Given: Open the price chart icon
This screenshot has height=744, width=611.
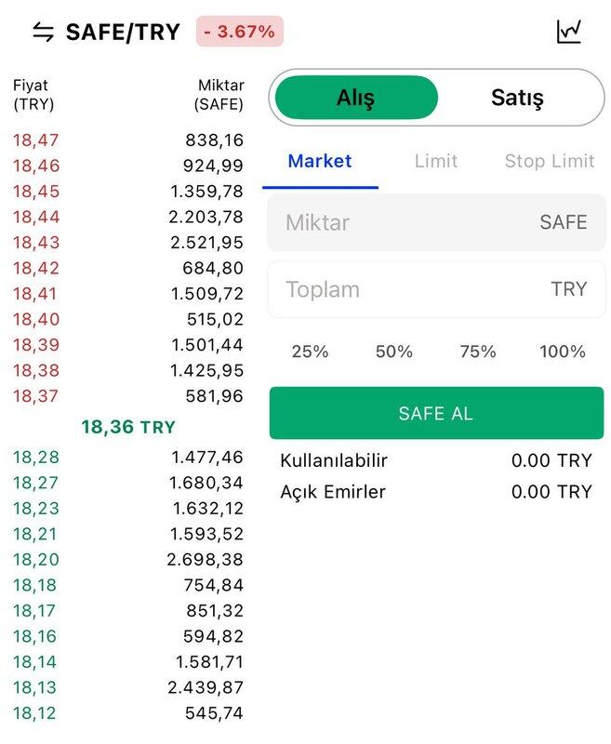Looking at the screenshot, I should [x=569, y=32].
